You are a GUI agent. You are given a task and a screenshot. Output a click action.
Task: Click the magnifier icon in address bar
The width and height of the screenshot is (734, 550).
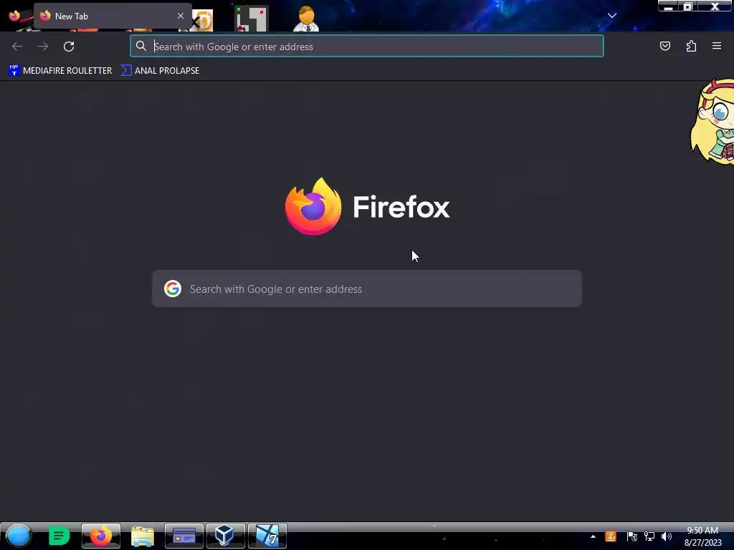141,46
